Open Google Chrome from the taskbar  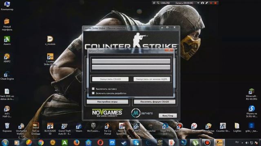[41, 142]
